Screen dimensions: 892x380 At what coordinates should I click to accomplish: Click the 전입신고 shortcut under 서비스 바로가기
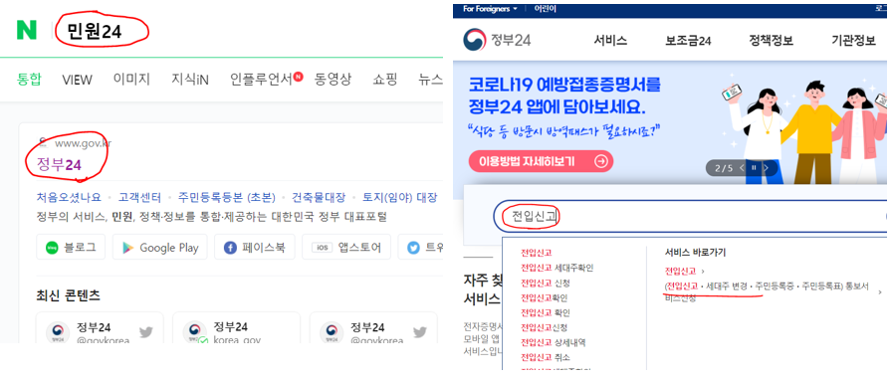681,271
